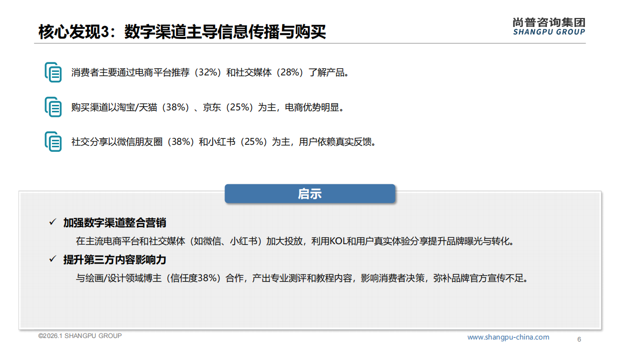Click the heading 提升第三方内容影响力

pos(114,260)
